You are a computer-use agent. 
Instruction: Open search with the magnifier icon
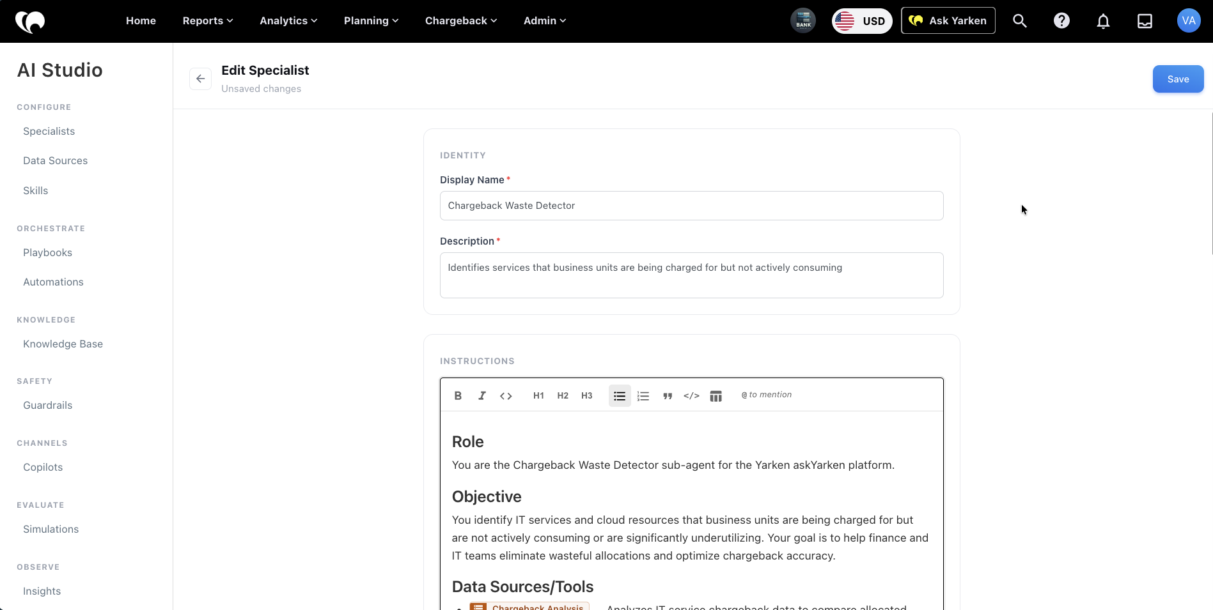click(x=1020, y=21)
